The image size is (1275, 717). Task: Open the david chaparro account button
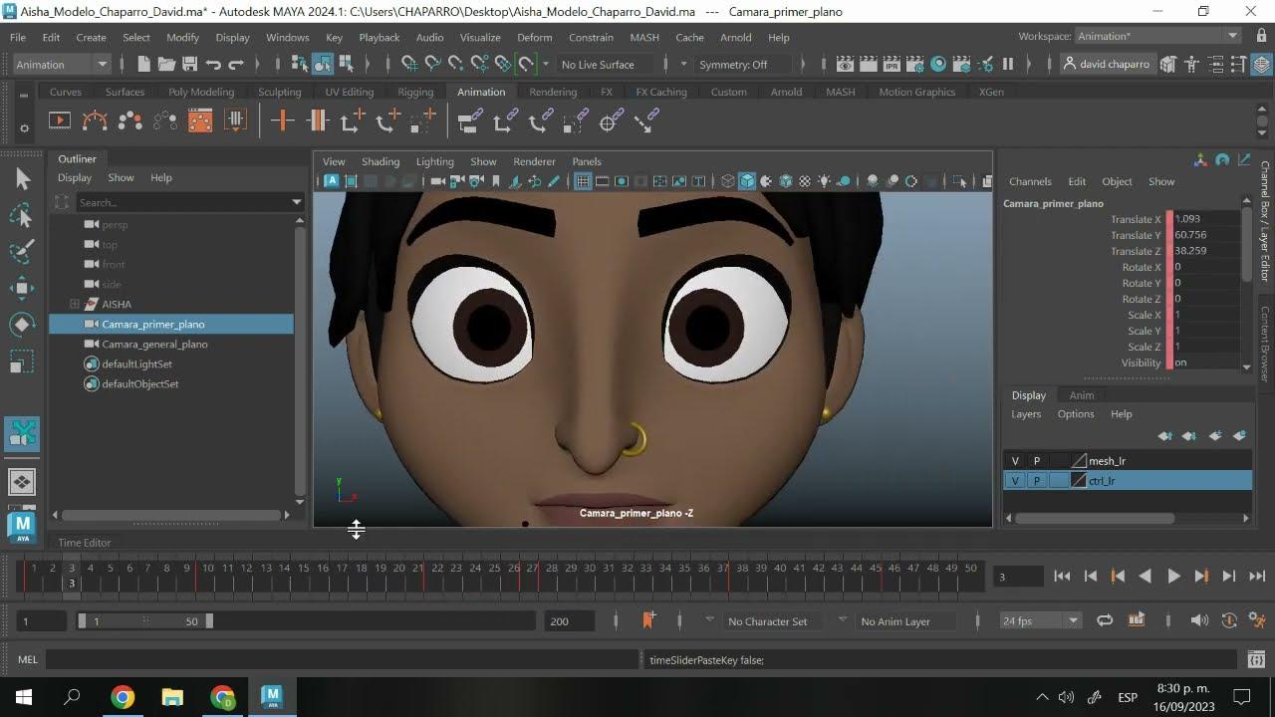tap(1108, 64)
